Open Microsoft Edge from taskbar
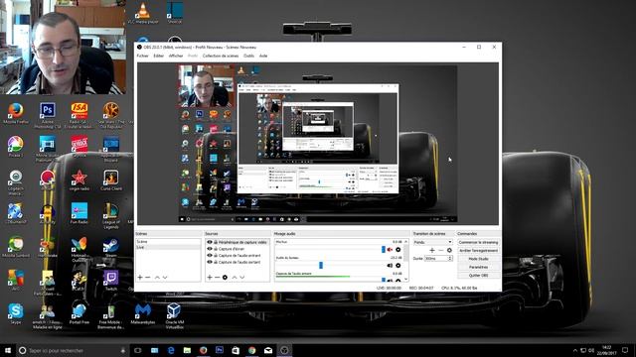636x357 pixels. click(171, 350)
